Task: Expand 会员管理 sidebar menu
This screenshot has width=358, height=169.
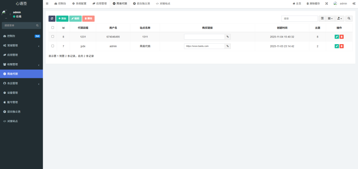Action: click(x=21, y=83)
